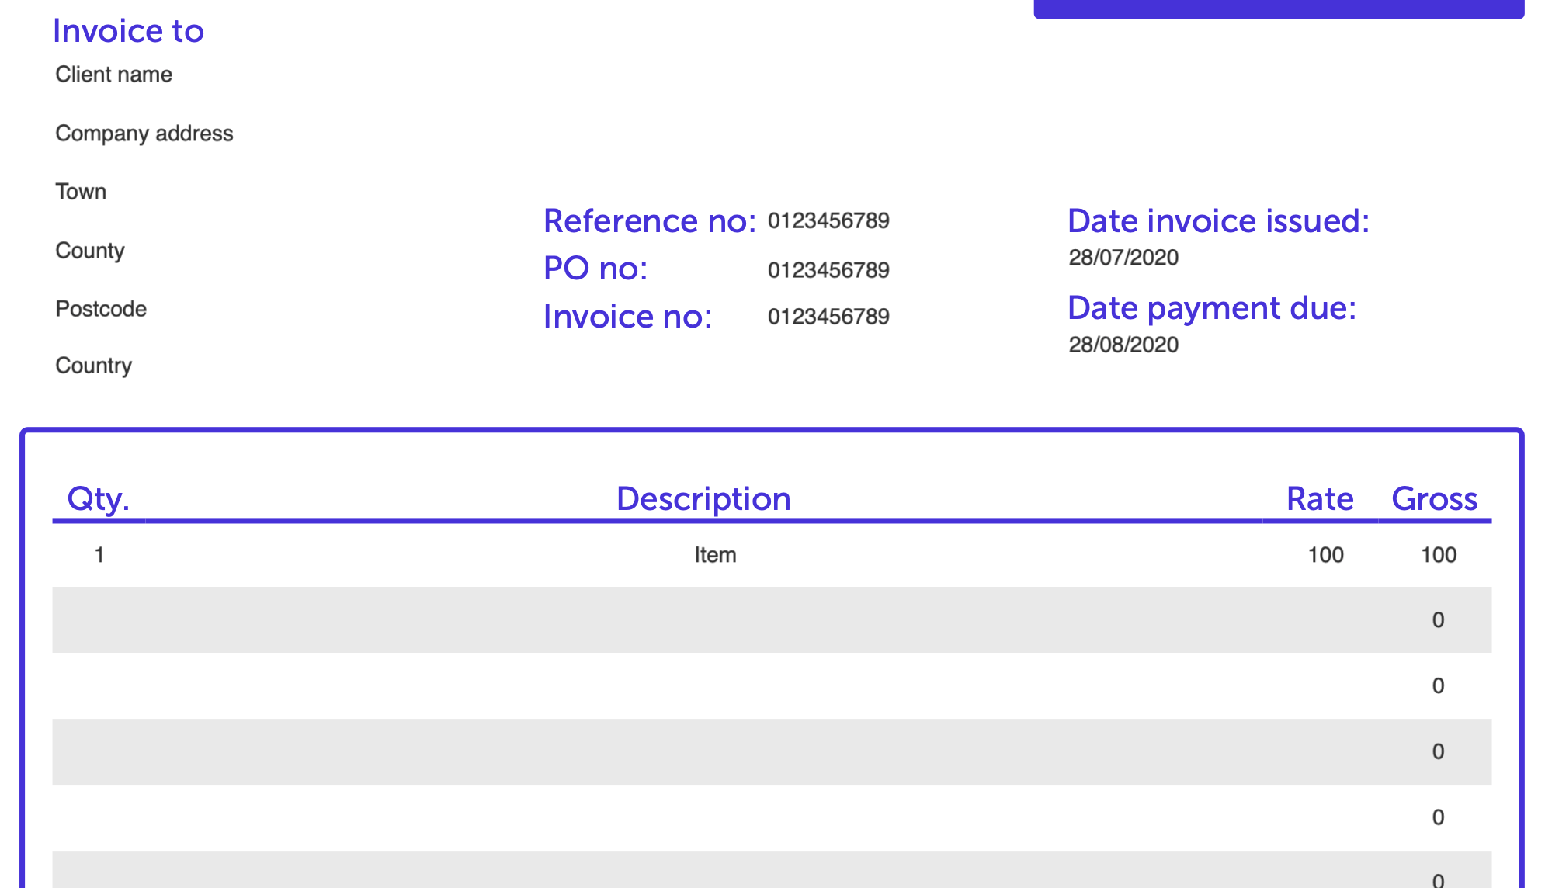Select the Company address field
The height and width of the screenshot is (888, 1545).
[144, 134]
